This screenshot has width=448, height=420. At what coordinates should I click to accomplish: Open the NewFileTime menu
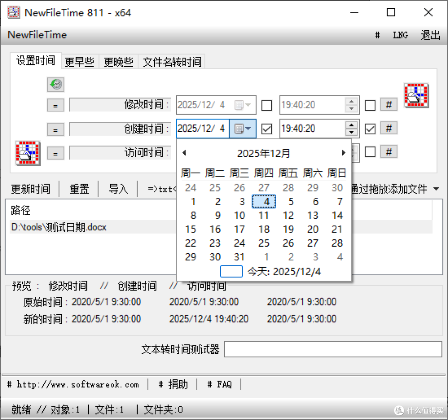click(x=37, y=35)
